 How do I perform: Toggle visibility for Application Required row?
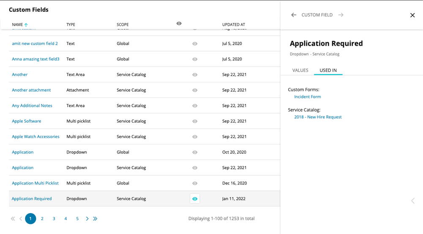click(x=195, y=199)
